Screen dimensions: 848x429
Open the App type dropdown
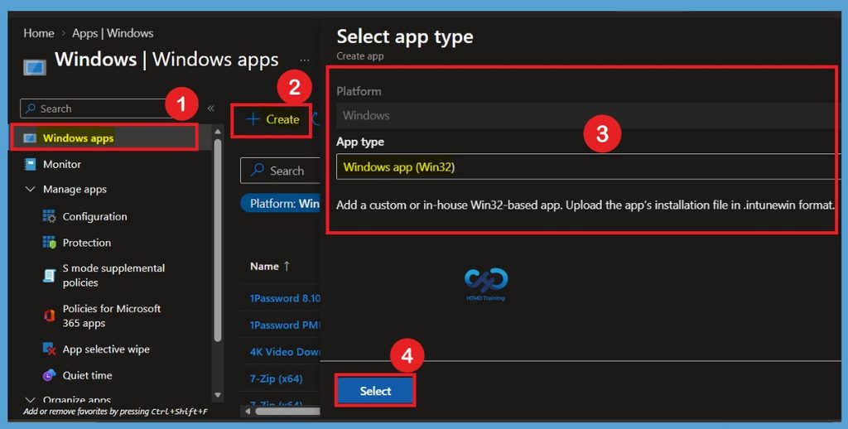click(x=588, y=166)
